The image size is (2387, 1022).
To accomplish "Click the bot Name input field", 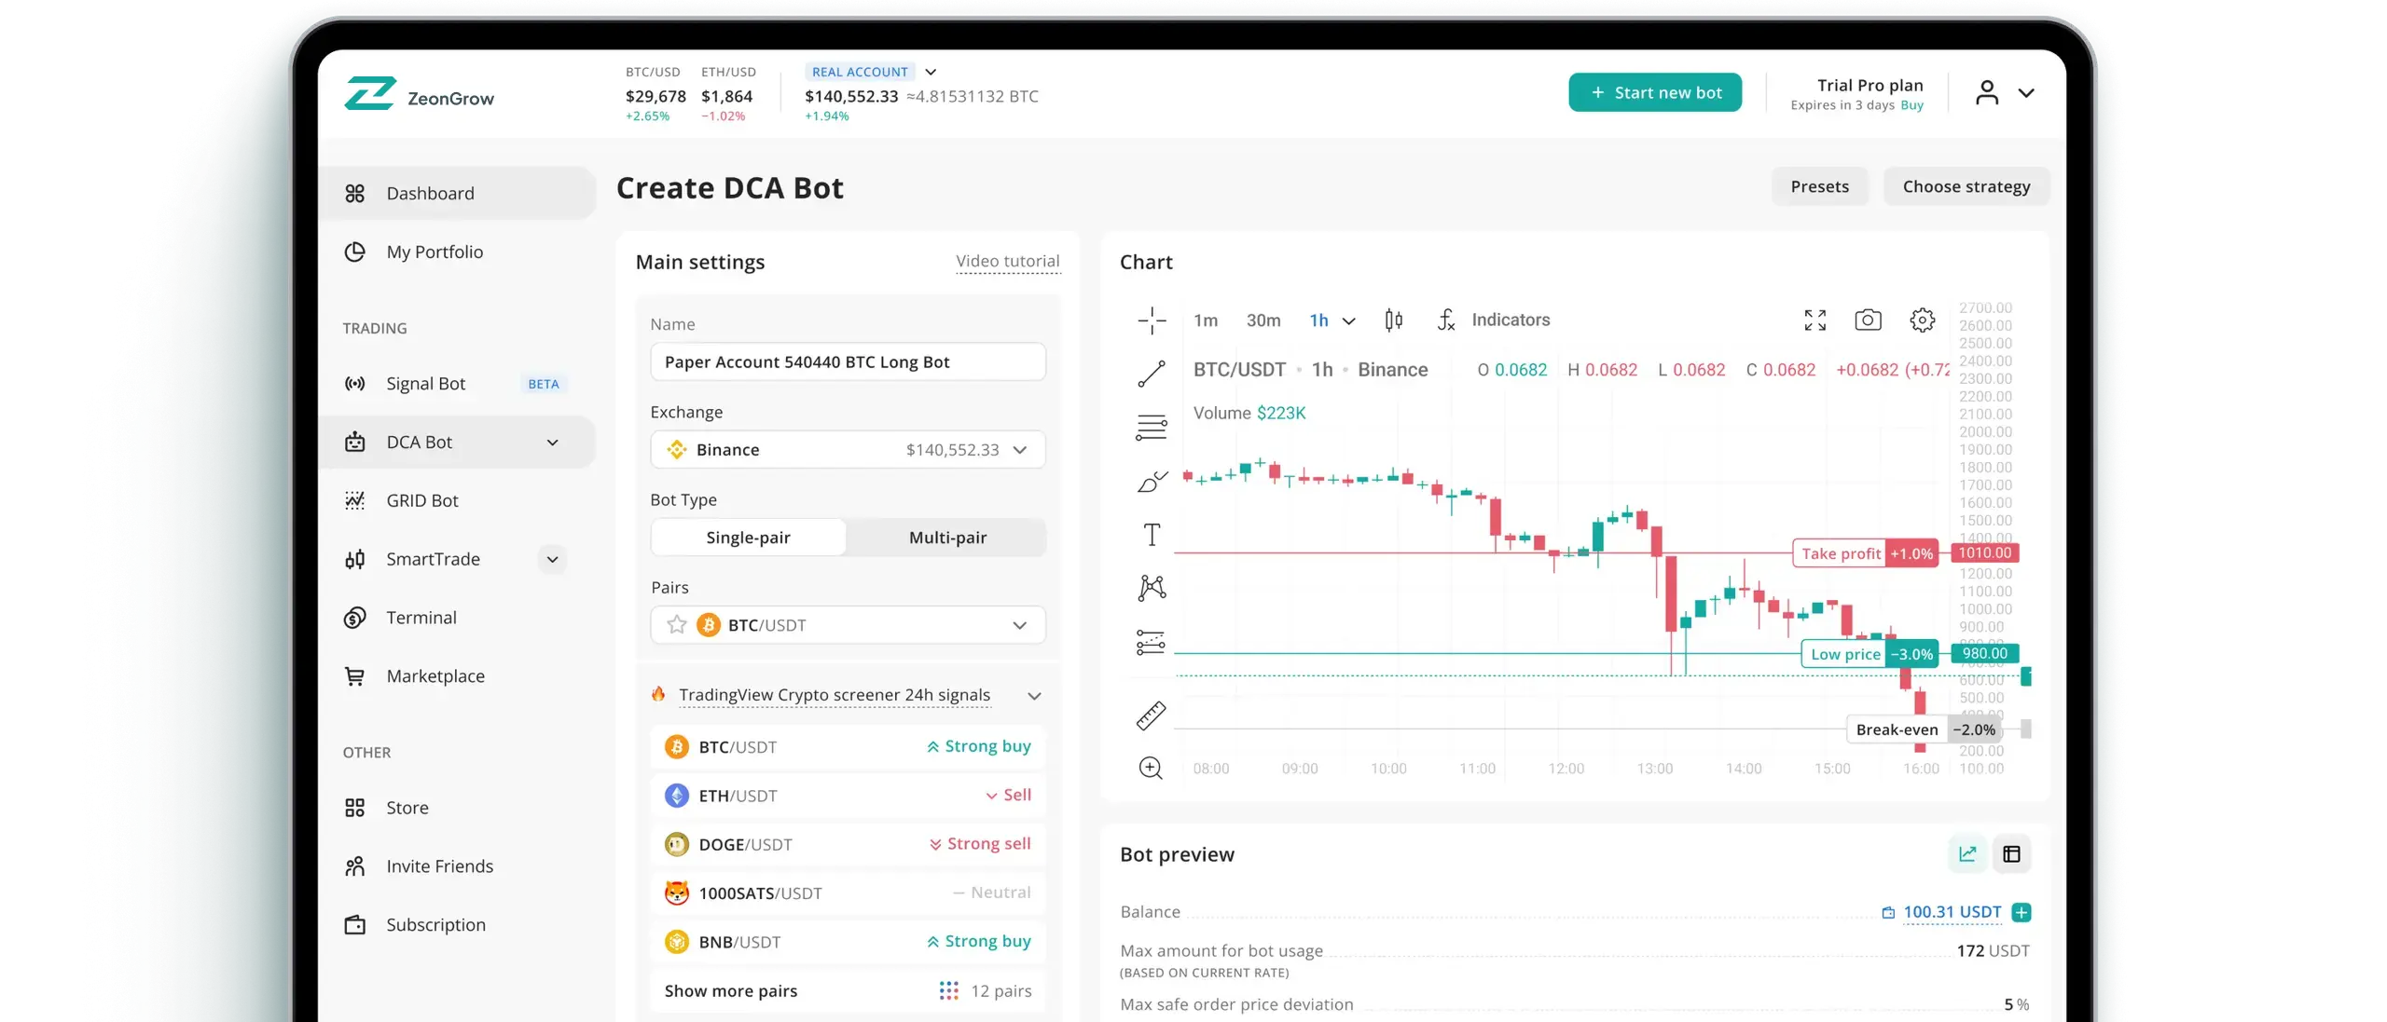I will click(x=848, y=361).
